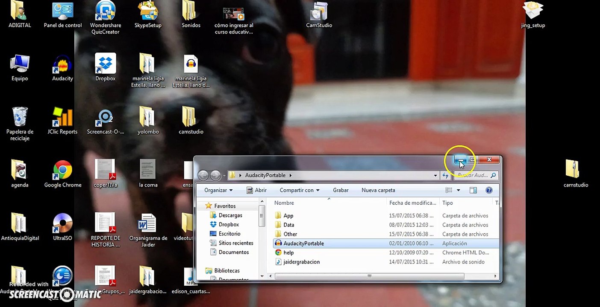Select the jing_setup installer icon
This screenshot has height=307, width=600.
click(x=533, y=14)
